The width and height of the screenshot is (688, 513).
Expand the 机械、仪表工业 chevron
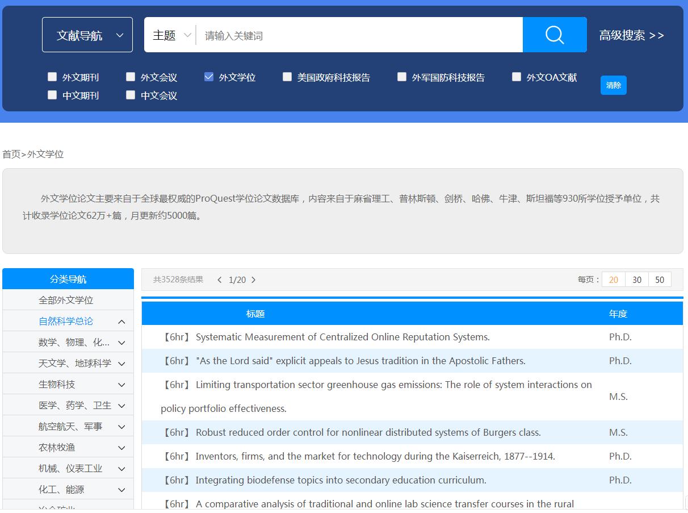point(121,469)
